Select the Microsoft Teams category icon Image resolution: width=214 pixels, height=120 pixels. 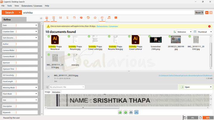(81, 18)
